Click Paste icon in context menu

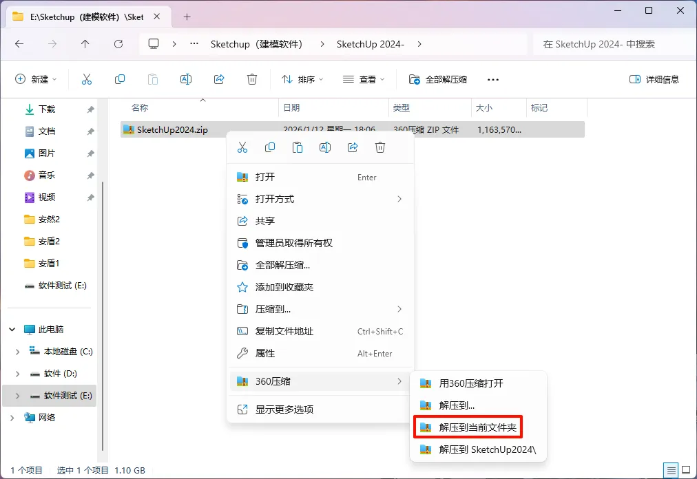pos(298,147)
